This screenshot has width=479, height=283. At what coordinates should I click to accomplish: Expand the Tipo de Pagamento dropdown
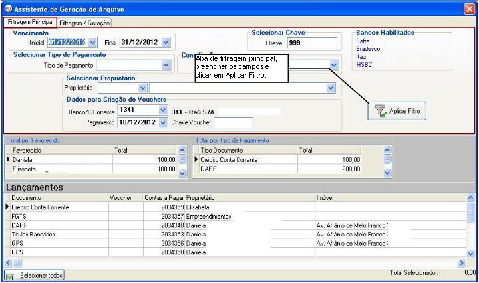(x=166, y=65)
